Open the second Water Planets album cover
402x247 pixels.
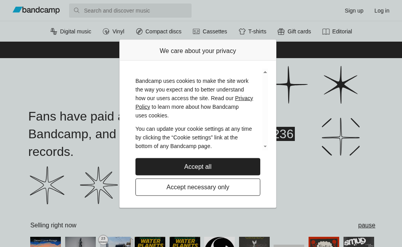pyautogui.click(x=185, y=242)
